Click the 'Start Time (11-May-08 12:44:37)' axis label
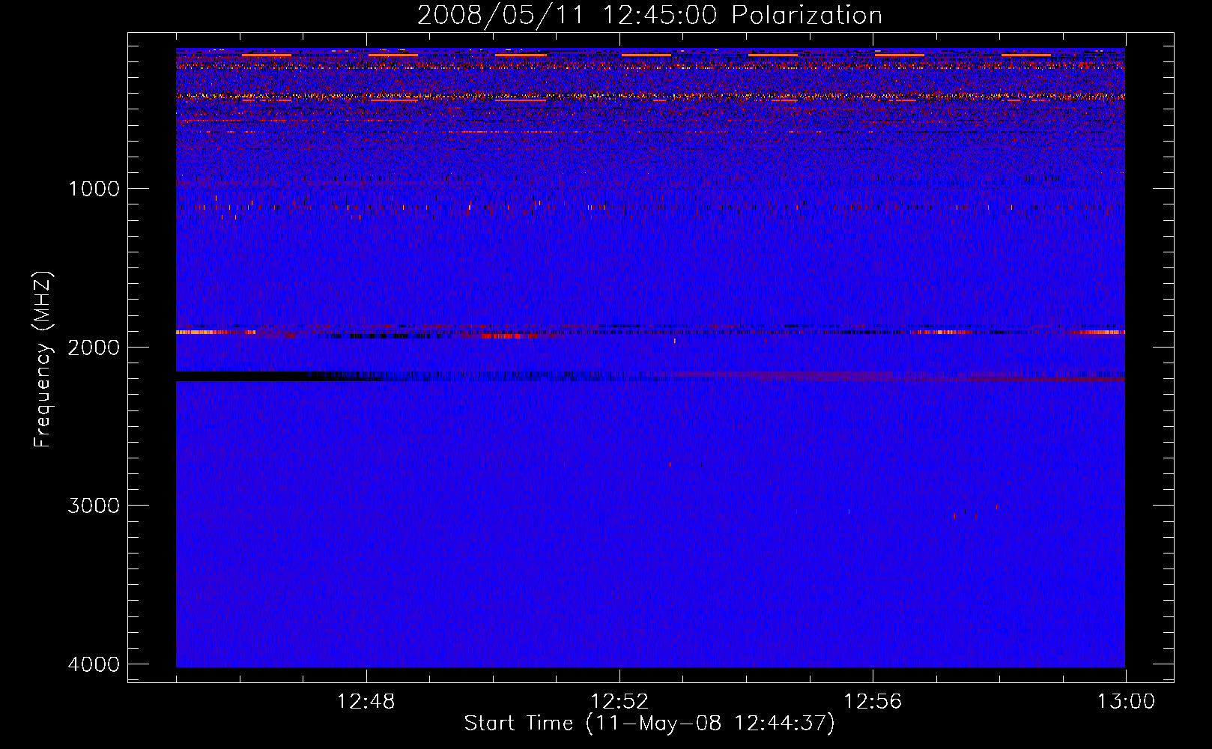This screenshot has width=1212, height=749. coord(649,724)
